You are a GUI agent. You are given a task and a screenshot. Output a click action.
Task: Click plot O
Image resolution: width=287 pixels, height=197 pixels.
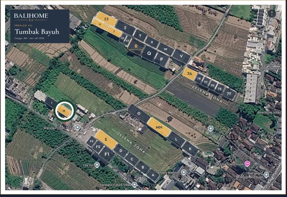pyautogui.click(x=139, y=113)
